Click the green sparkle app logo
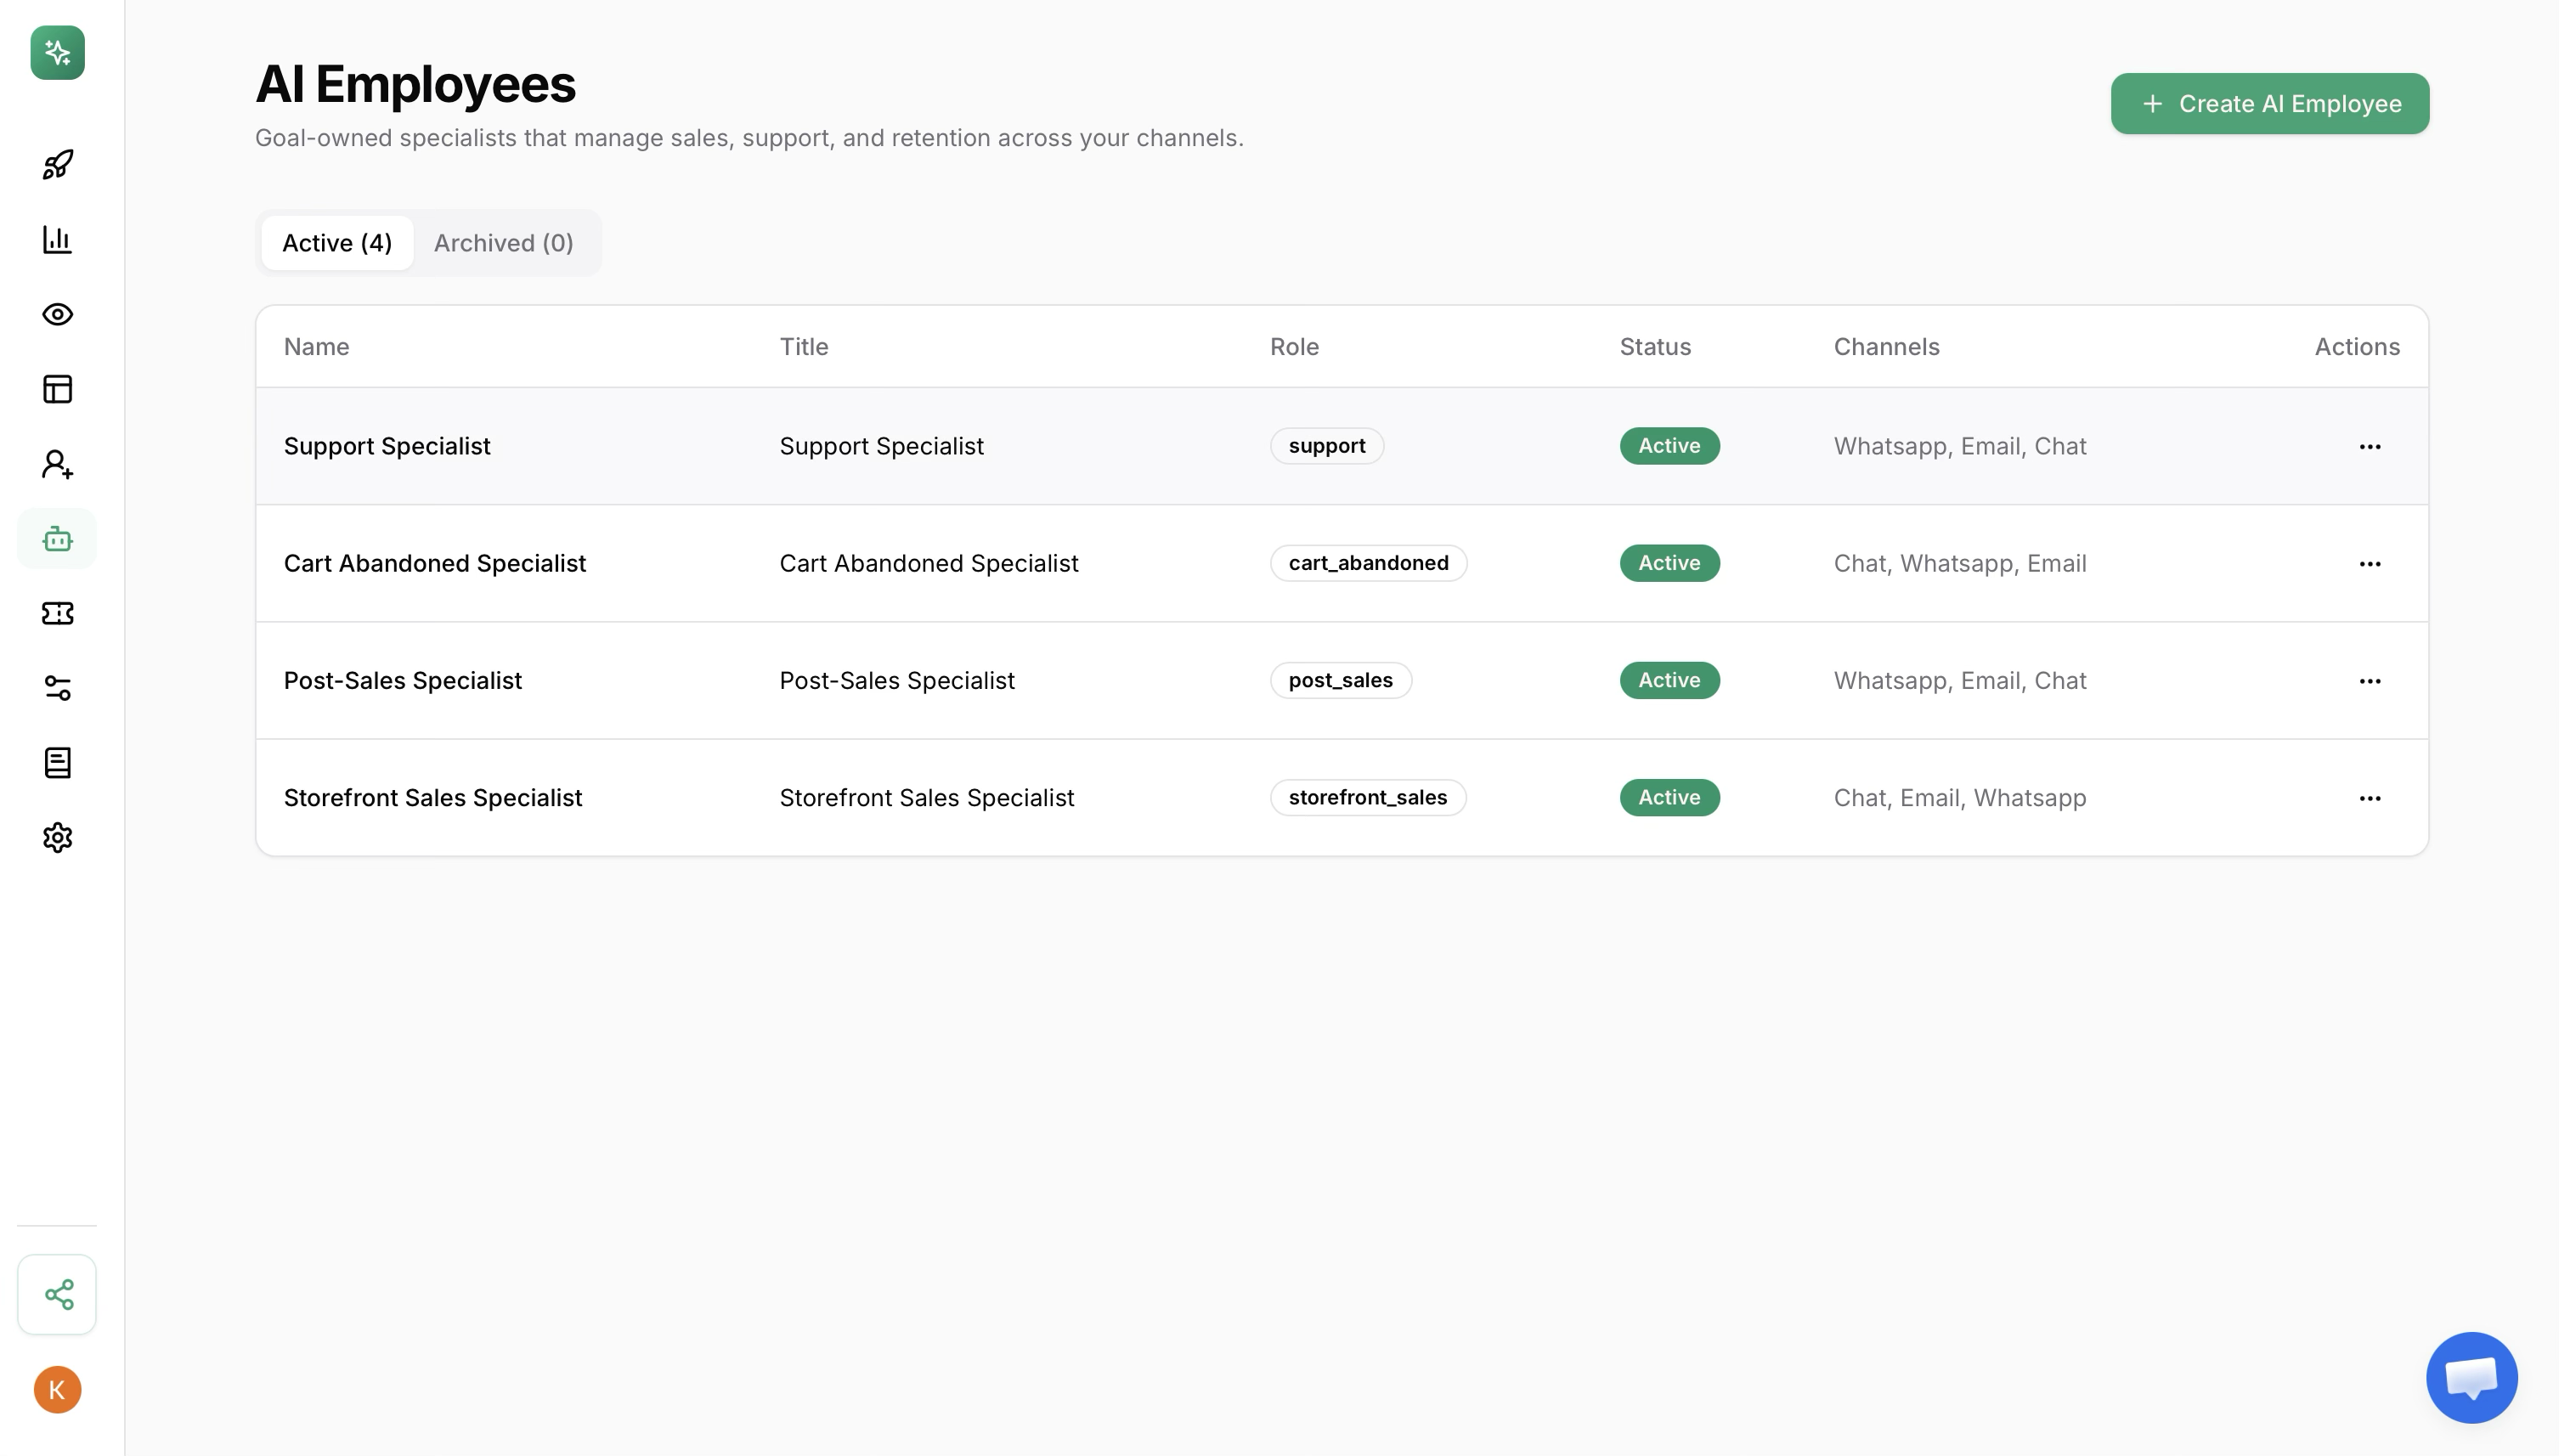Viewport: 2559px width, 1456px height. (x=57, y=52)
